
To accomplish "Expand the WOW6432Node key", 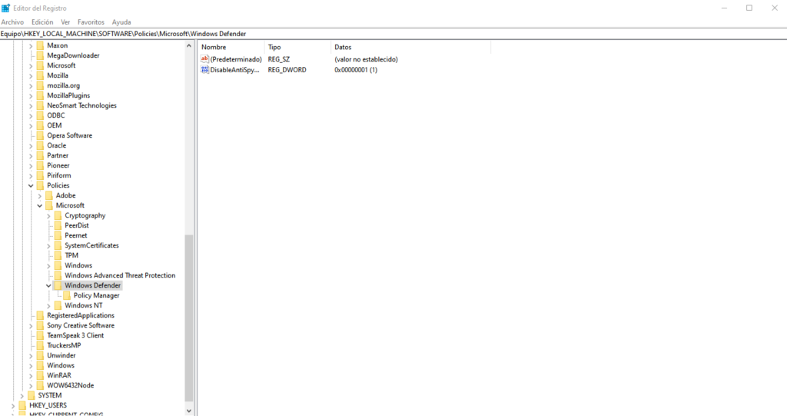I will point(31,385).
